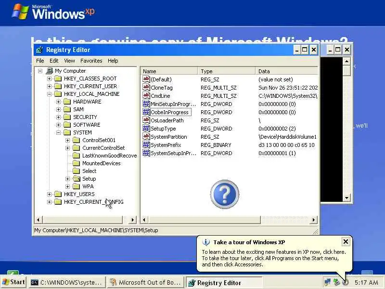The height and width of the screenshot is (289, 385).
Task: Open the View menu
Action: [69, 61]
